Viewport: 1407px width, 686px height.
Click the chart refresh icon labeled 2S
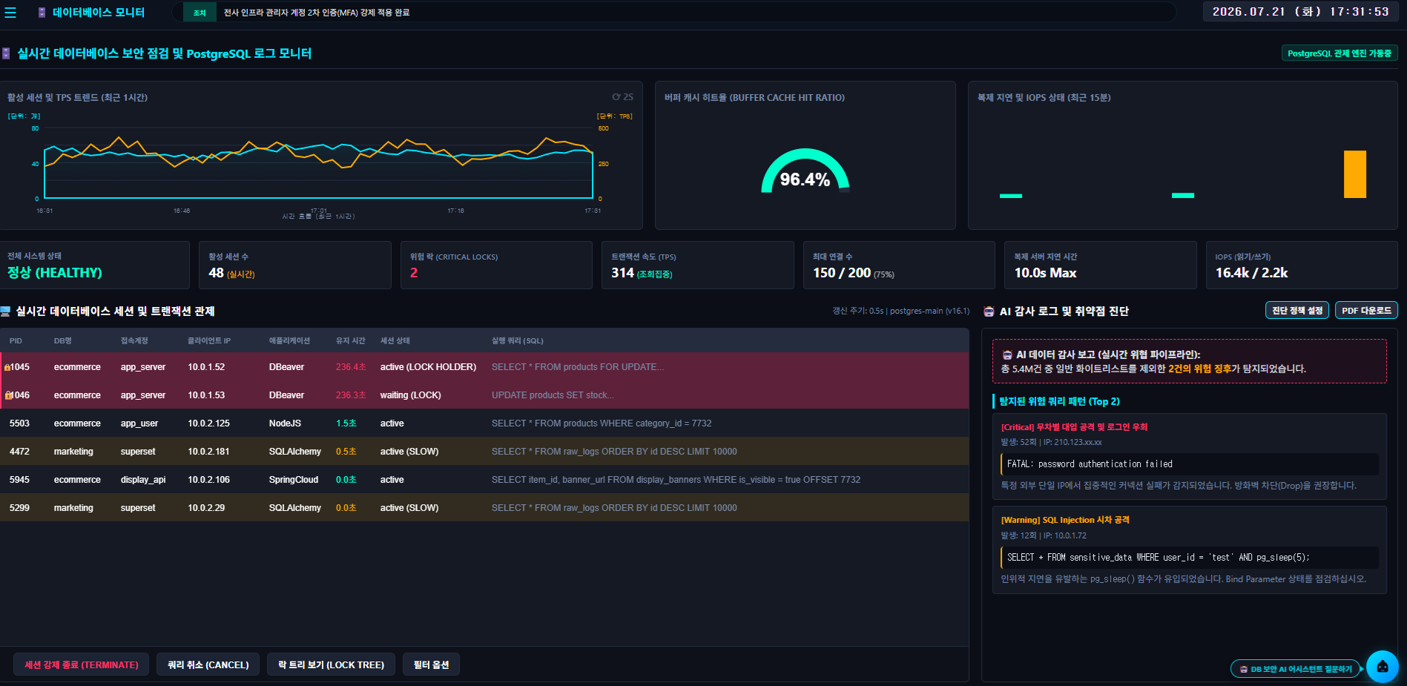622,97
